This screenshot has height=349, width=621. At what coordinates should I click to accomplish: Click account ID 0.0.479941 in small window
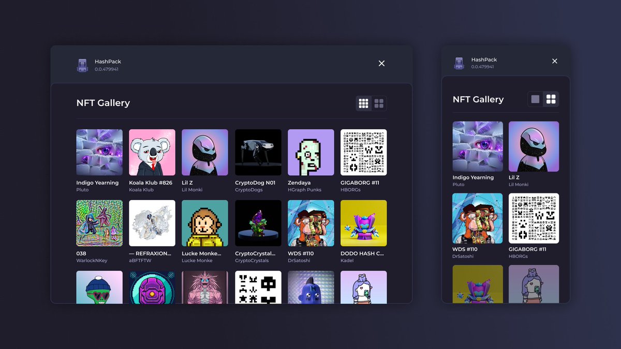click(482, 67)
